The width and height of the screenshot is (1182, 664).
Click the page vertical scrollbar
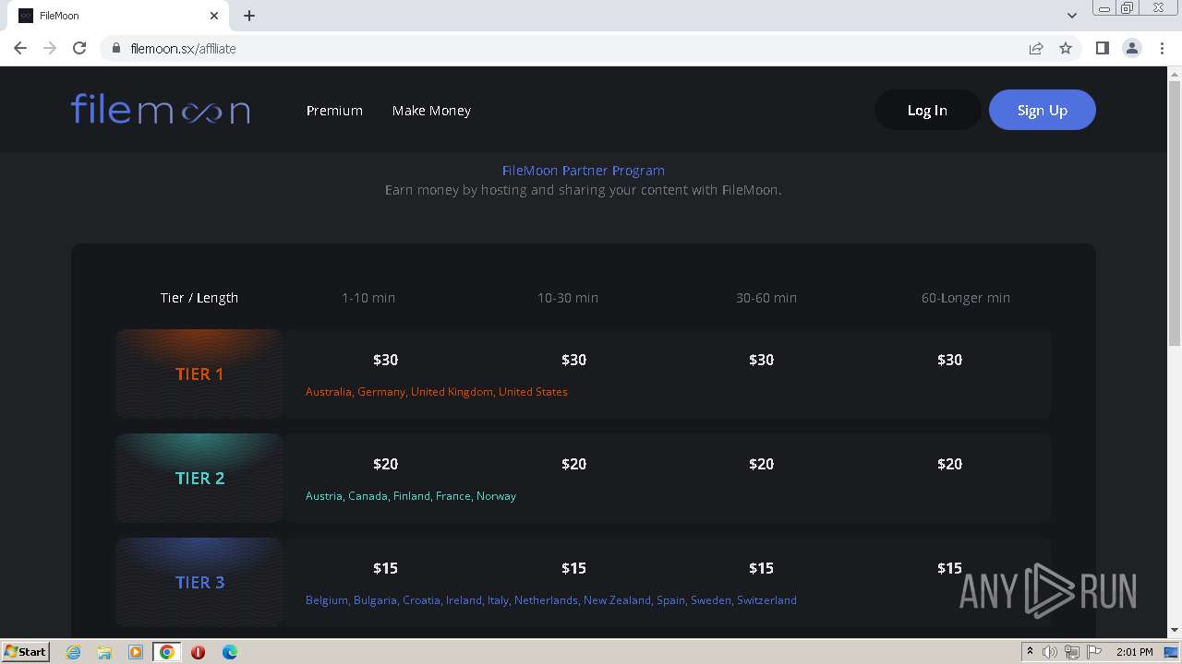pos(1175,212)
